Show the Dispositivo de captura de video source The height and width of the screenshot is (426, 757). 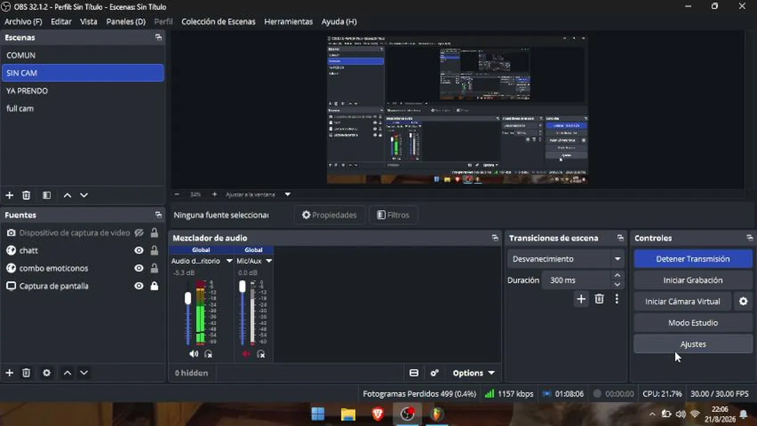(x=139, y=233)
